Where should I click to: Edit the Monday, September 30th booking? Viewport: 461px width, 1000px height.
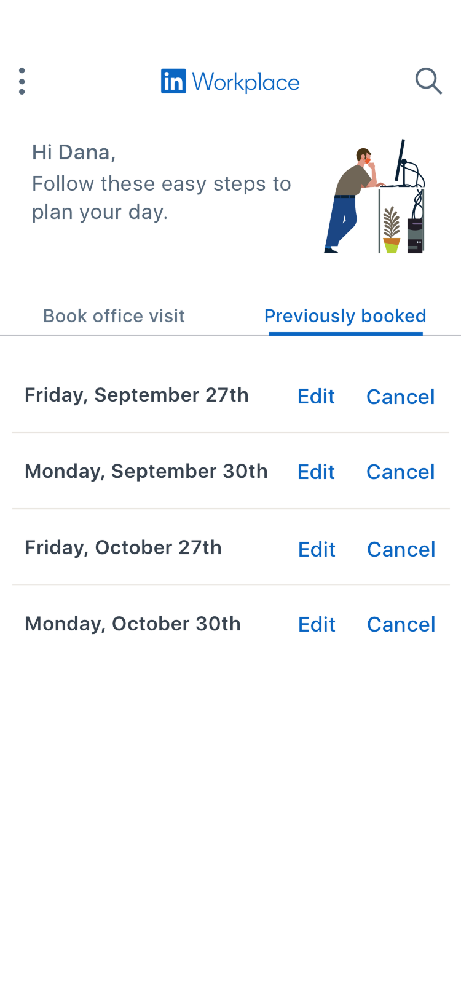coord(316,472)
